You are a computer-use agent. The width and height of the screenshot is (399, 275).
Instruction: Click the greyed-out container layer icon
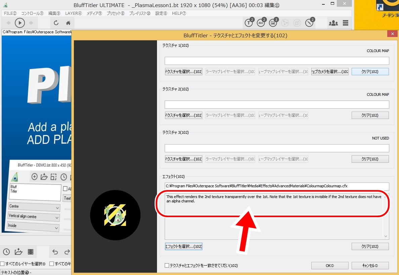[x=297, y=23]
